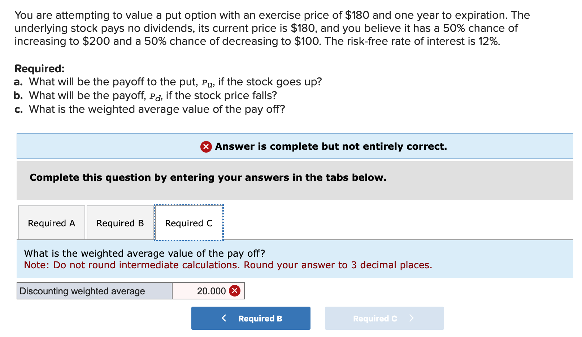Click the note about rounding to 3 decimal places

(x=227, y=265)
